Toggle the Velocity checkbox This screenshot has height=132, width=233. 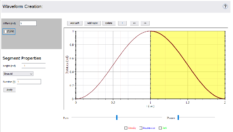point(126,128)
